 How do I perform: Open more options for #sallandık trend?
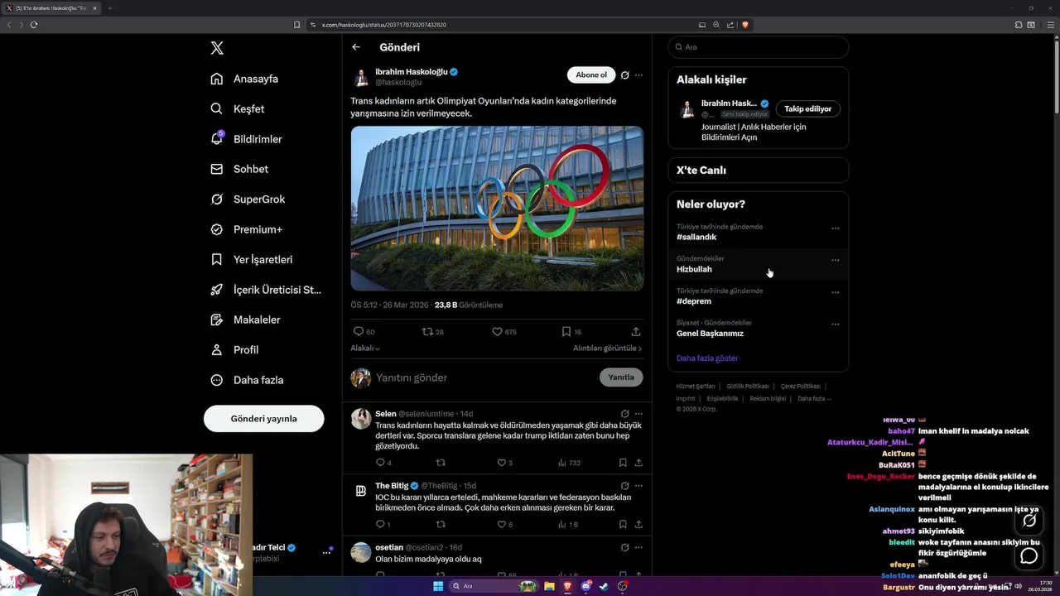pos(835,228)
